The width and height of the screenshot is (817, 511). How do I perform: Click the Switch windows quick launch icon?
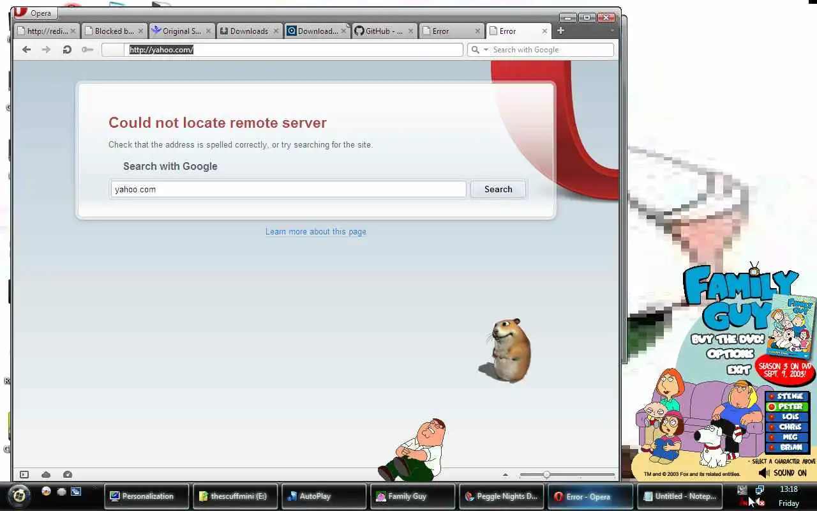click(76, 491)
